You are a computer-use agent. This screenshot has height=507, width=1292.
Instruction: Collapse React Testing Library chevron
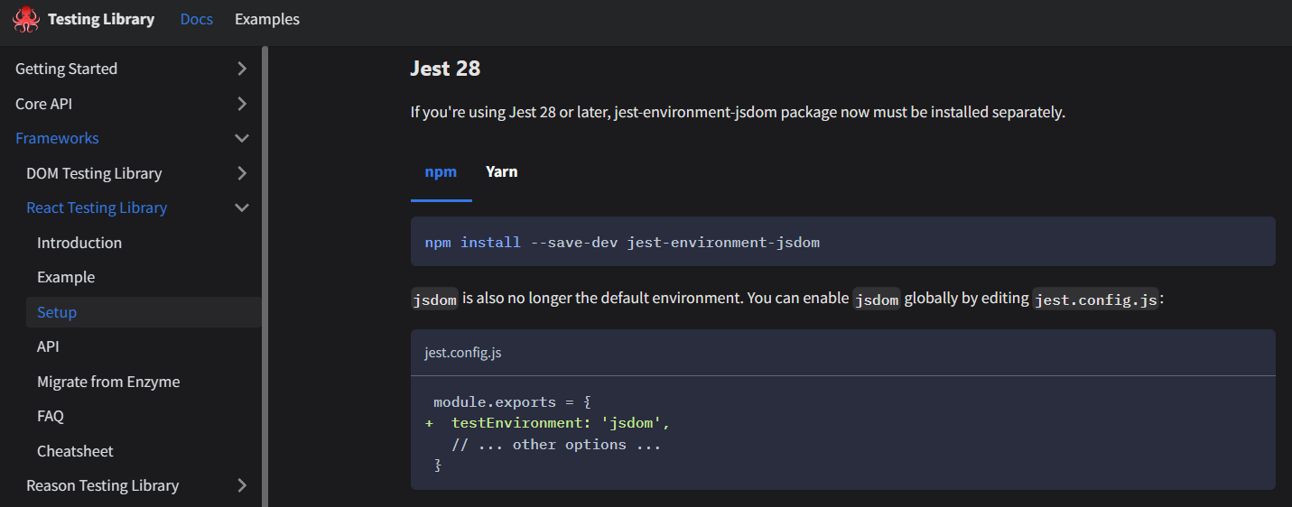241,207
